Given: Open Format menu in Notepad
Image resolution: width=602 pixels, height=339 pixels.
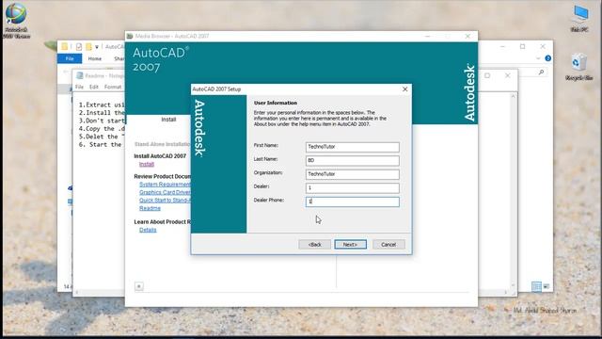Looking at the screenshot, I should tap(113, 87).
